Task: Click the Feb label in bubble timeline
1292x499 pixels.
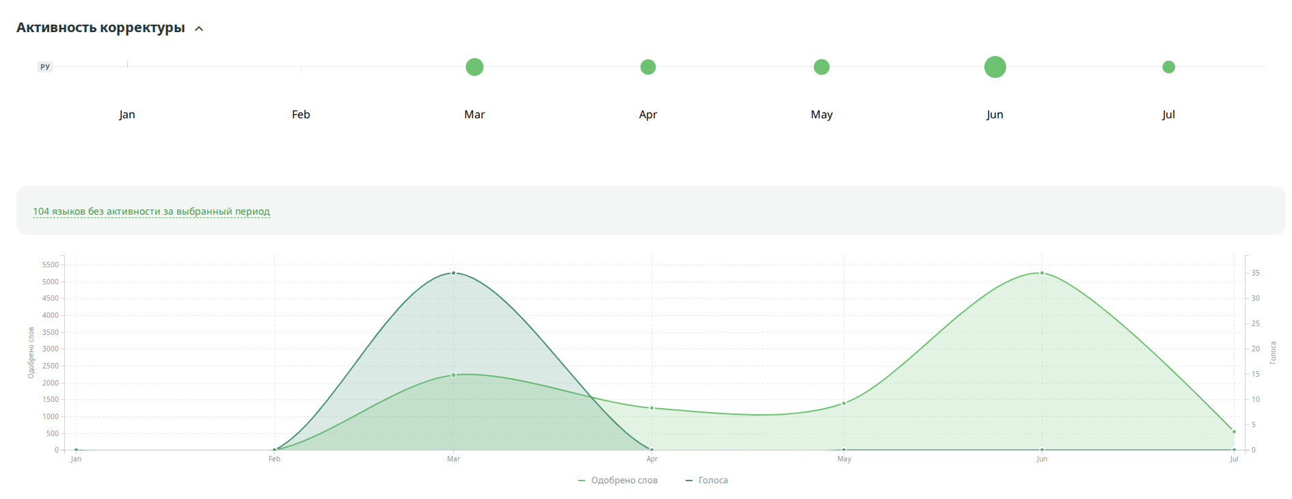Action: [301, 114]
